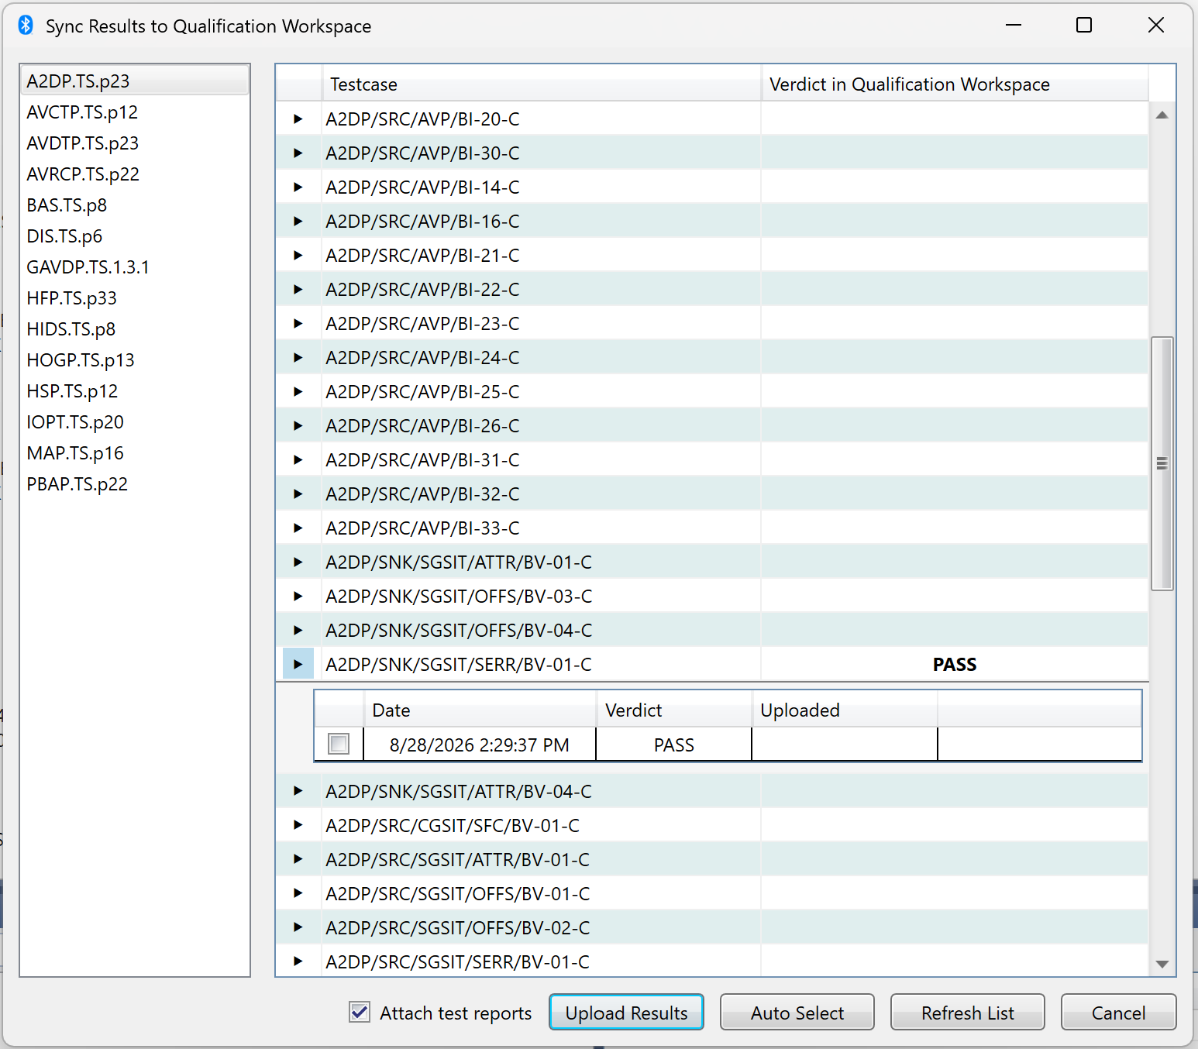
Task: Refresh the list of results
Action: pyautogui.click(x=968, y=1013)
